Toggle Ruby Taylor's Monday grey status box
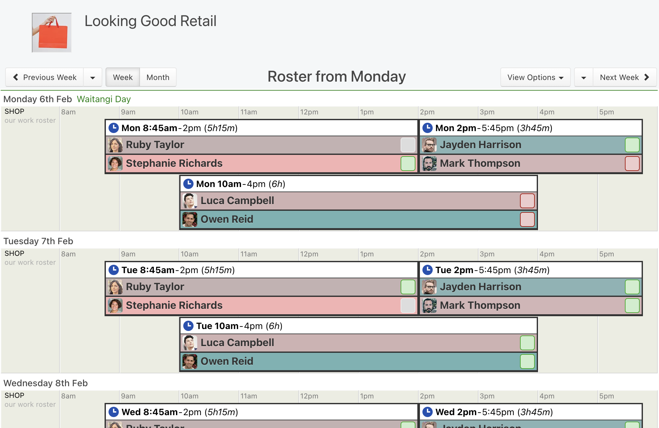This screenshot has width=659, height=428. (x=408, y=145)
